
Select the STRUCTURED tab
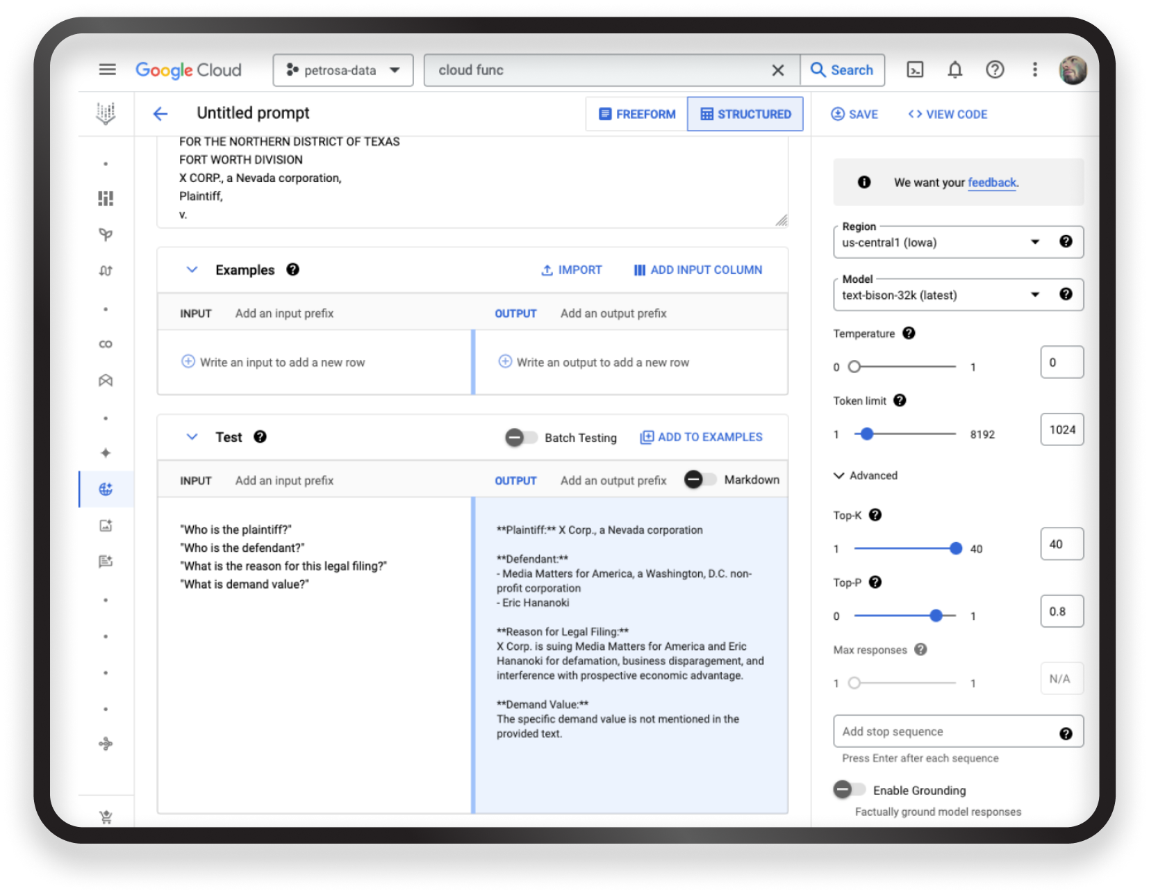click(x=745, y=114)
